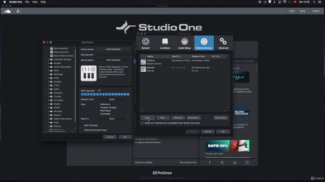Click the All button next to MIDI Channels

point(99,90)
